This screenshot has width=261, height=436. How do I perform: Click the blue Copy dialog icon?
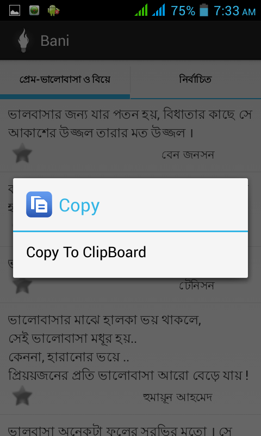[39, 204]
